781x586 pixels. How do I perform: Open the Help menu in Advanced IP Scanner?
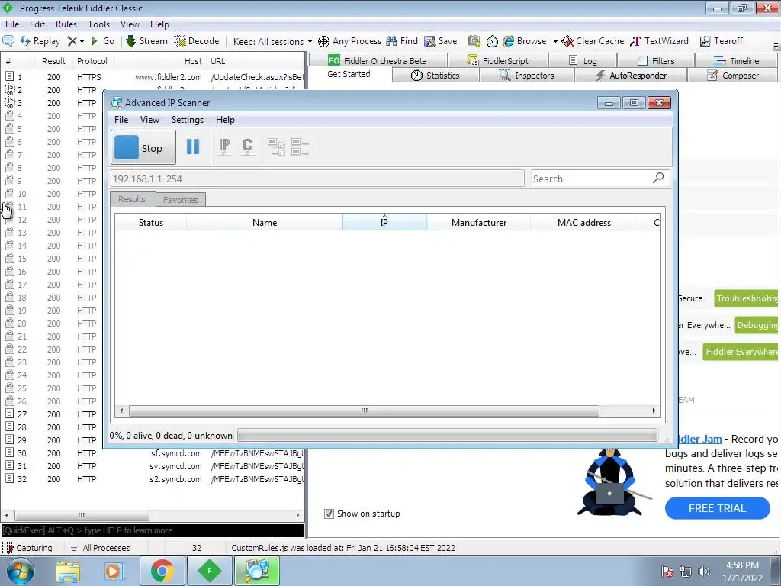point(225,120)
